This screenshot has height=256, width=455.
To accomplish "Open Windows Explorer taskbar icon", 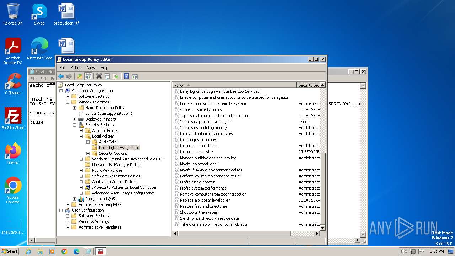I will click(x=40, y=251).
